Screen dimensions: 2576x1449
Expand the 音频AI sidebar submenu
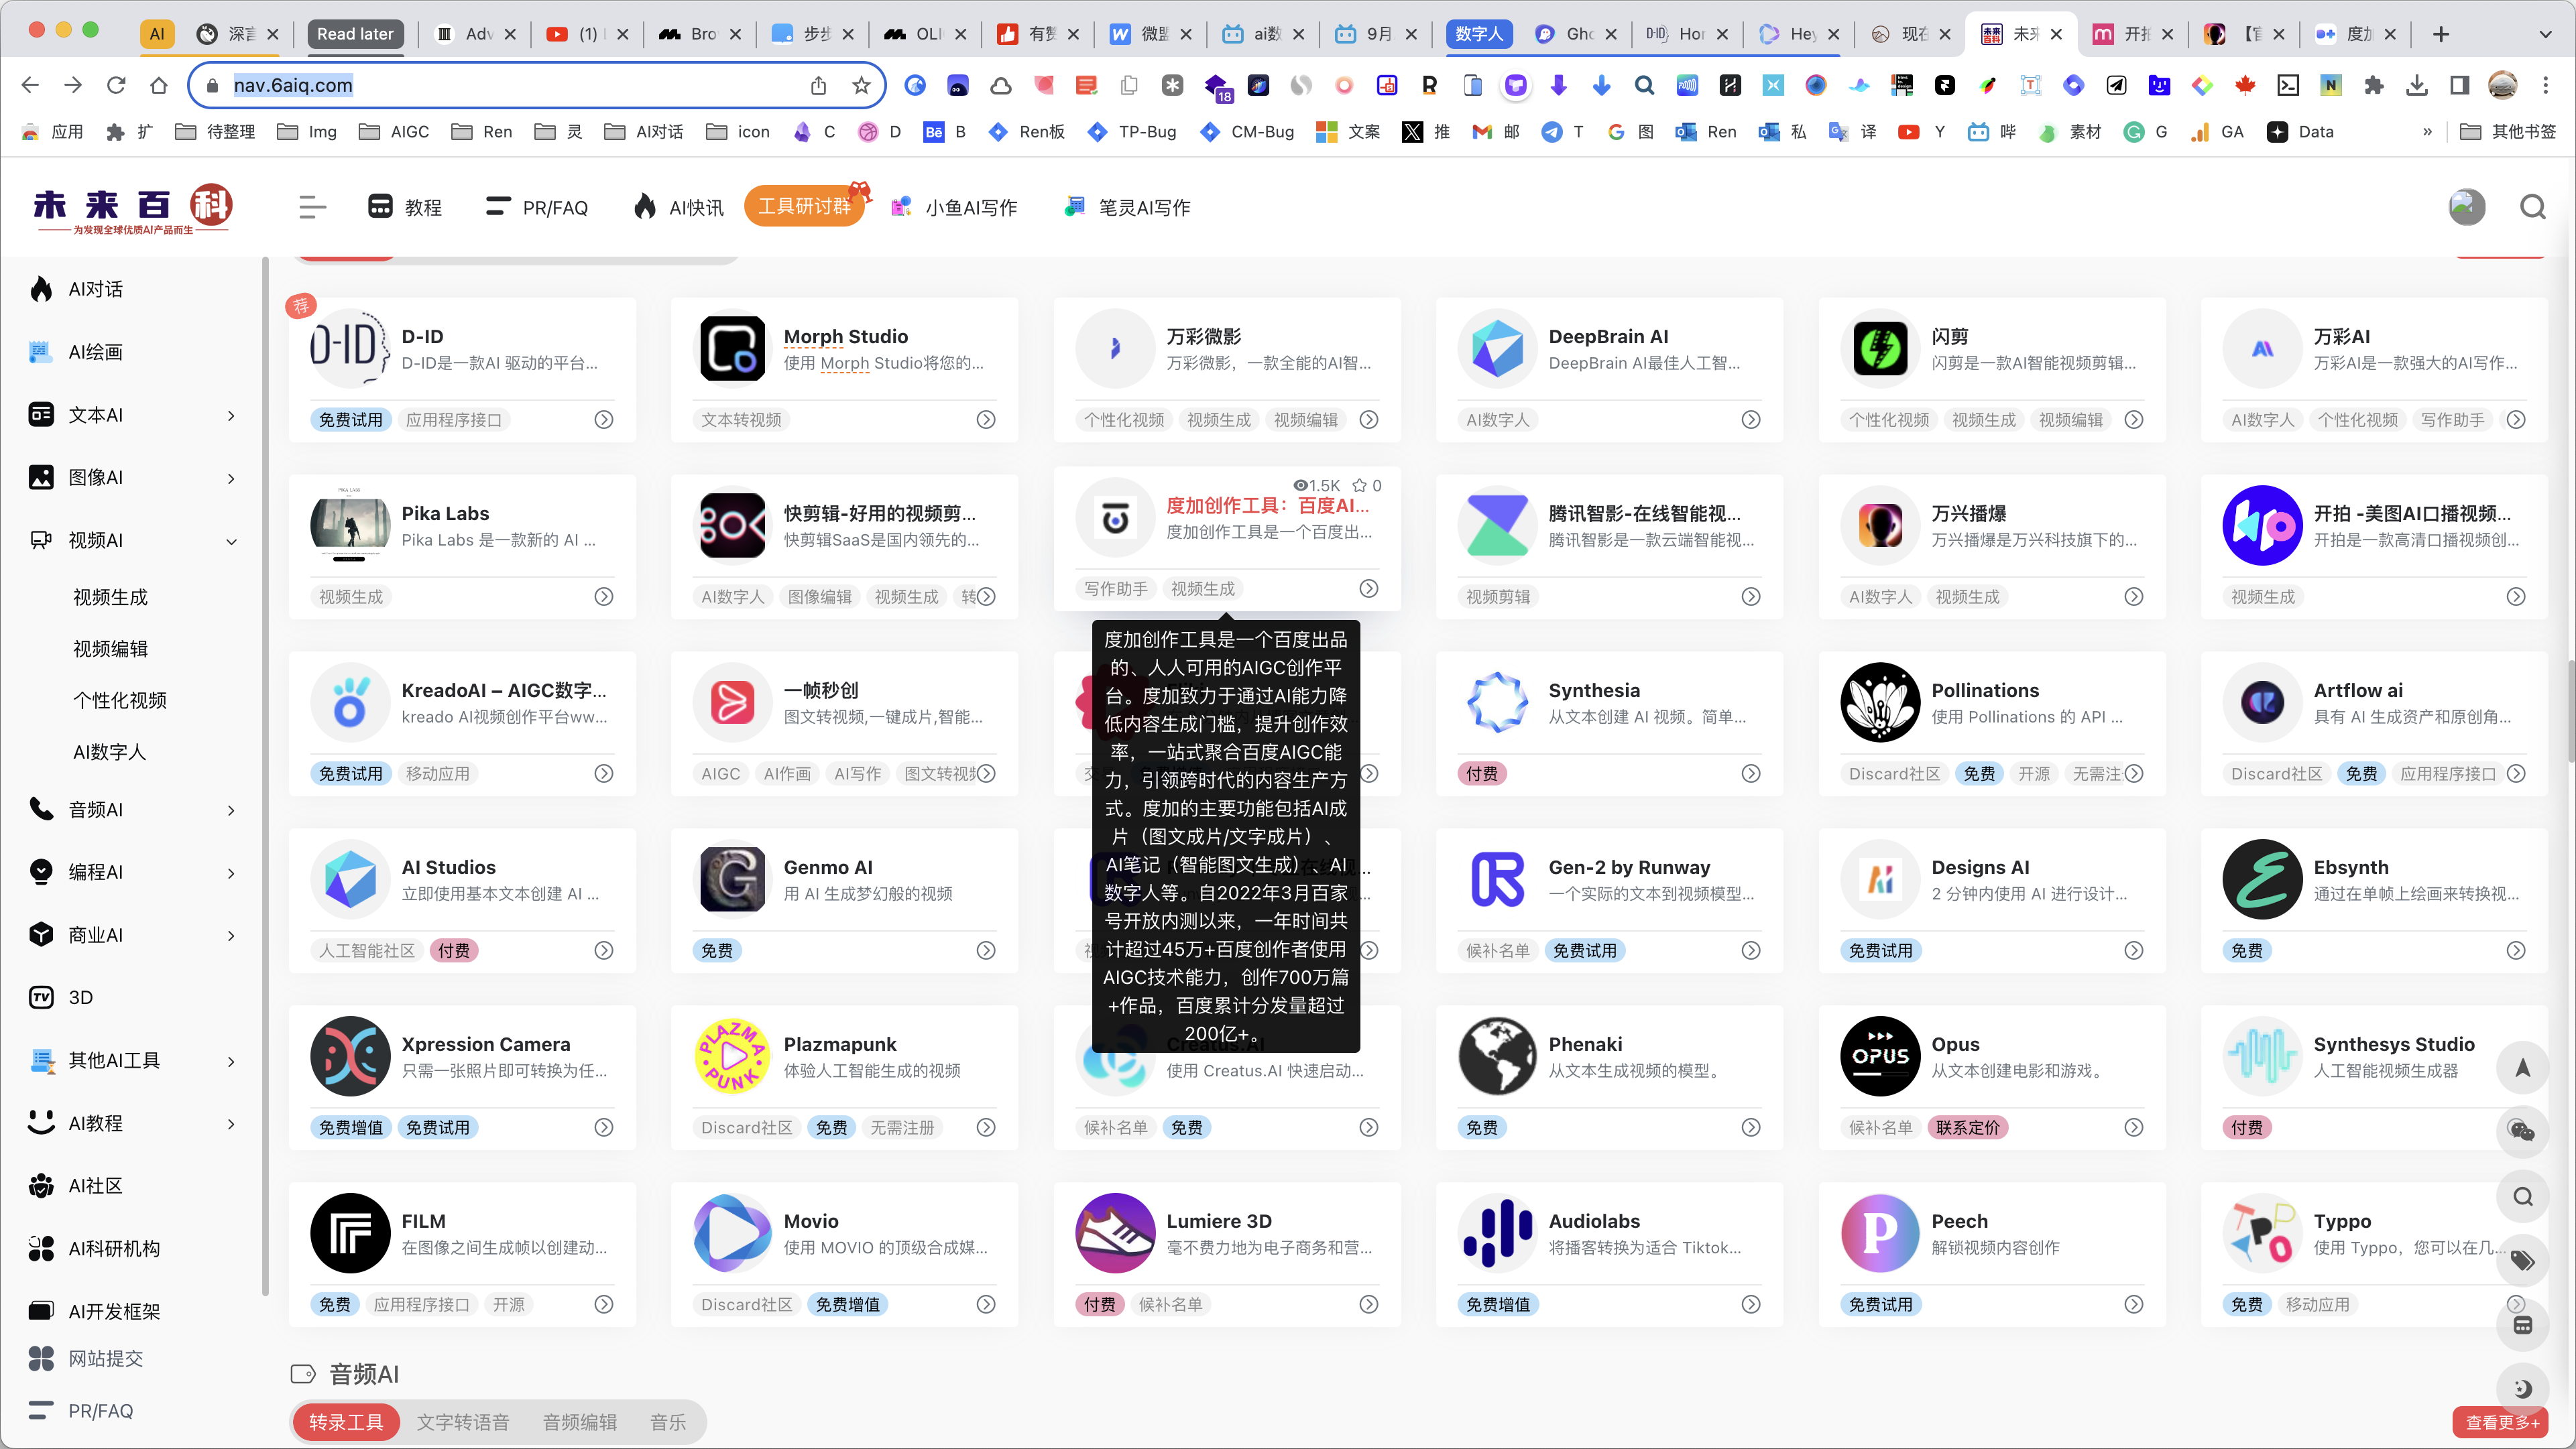click(x=231, y=810)
